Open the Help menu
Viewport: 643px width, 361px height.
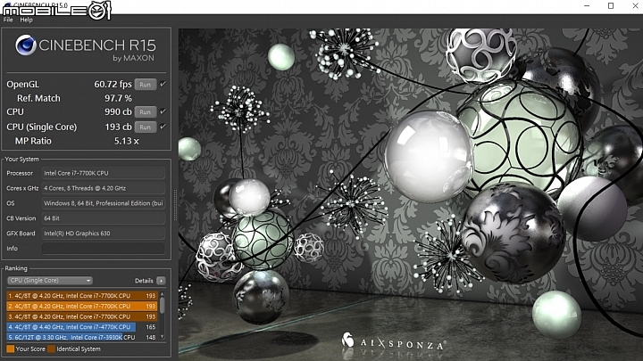pyautogui.click(x=26, y=20)
